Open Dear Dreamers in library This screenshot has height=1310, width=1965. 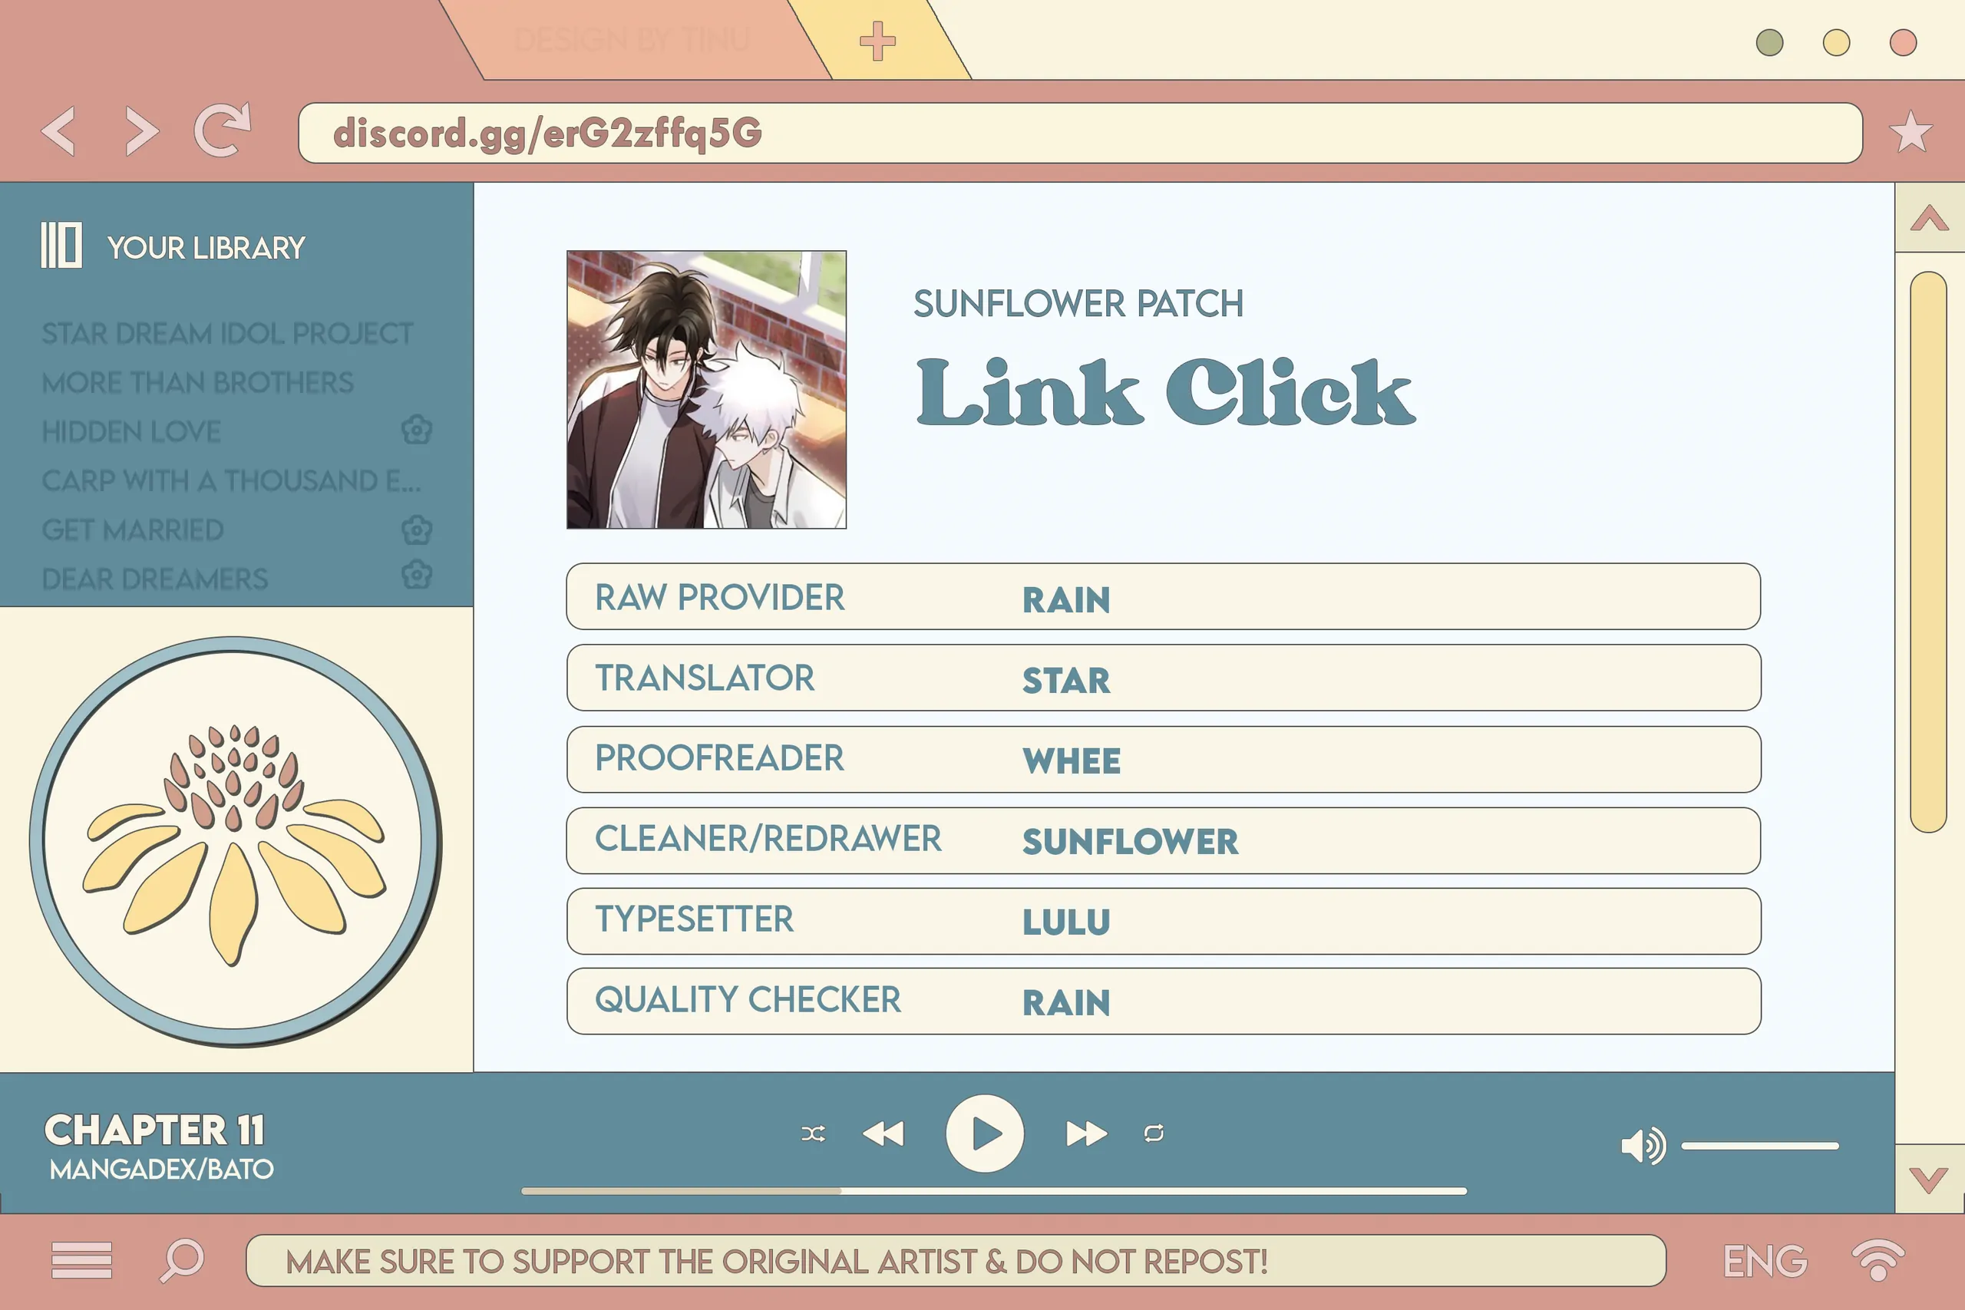click(154, 578)
